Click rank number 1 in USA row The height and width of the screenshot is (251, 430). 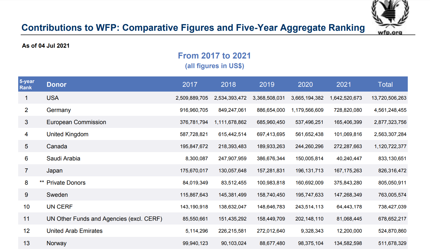tap(26, 98)
